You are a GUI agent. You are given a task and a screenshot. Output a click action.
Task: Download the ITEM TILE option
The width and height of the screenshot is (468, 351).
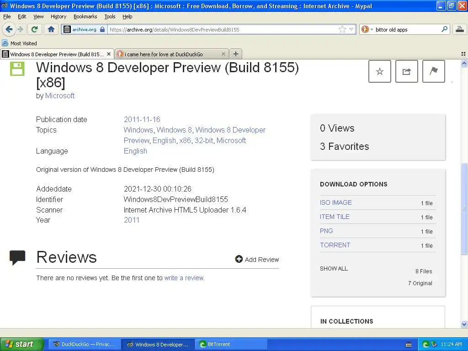335,217
